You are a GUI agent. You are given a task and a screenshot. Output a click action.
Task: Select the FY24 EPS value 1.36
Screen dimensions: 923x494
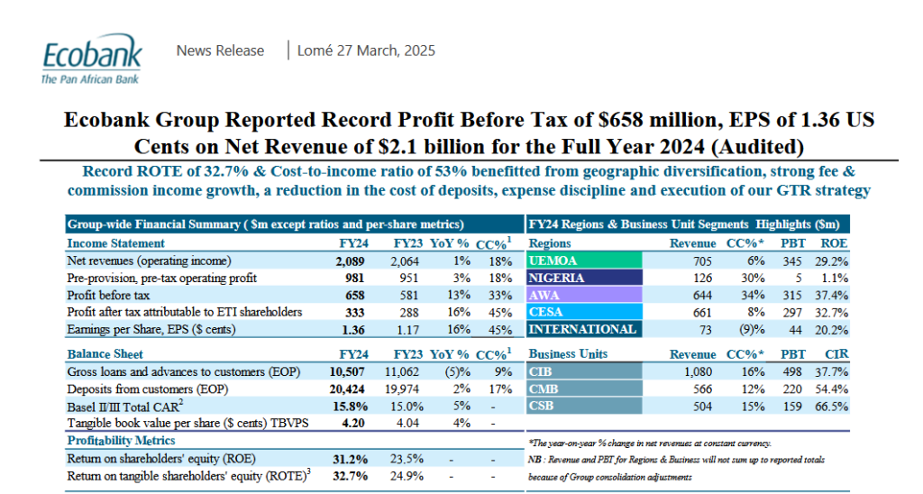(x=353, y=330)
